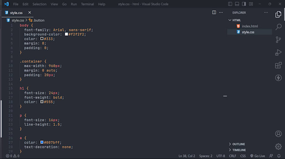Open the lightning bolt extension view
Viewport: 285px width, 159px height.
(x=278, y=78)
